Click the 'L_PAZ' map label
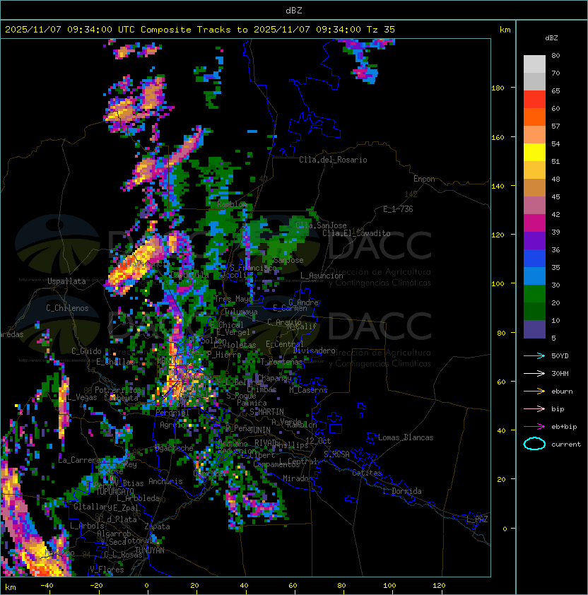 477,519
